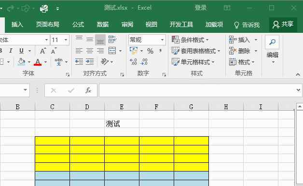This screenshot has width=303, height=186.
Task: Switch to 视图 tab
Action: pos(151,24)
